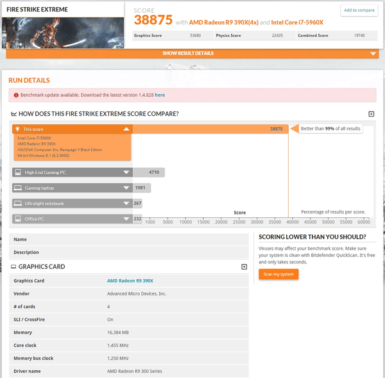The height and width of the screenshot is (378, 385).
Task: Expand the Ultralight notebook dropdown
Action: tap(126, 204)
